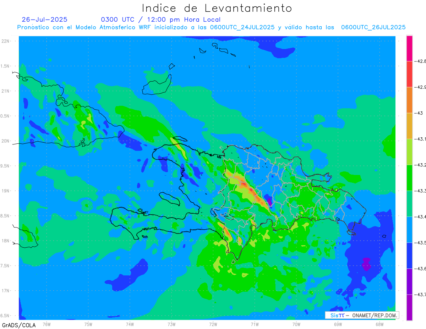Click the '17N' latitude label
The width and height of the screenshot is (426, 329).
click(6, 291)
